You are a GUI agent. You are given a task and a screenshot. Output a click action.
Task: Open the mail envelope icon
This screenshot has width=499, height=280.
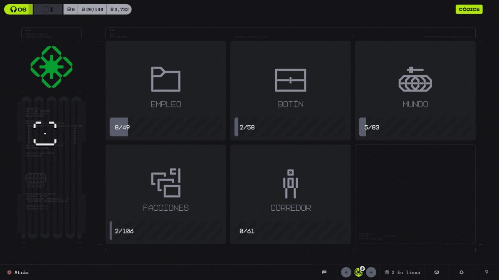437,272
